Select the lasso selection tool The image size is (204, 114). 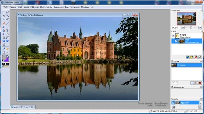pyautogui.click(x=7, y=12)
